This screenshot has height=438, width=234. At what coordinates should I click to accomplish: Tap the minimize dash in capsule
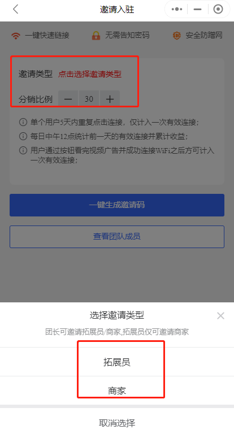pyautogui.click(x=197, y=9)
